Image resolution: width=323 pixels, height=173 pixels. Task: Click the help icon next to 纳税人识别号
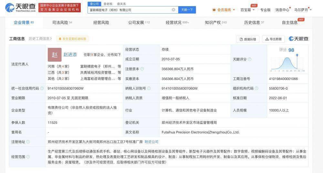point(149,88)
